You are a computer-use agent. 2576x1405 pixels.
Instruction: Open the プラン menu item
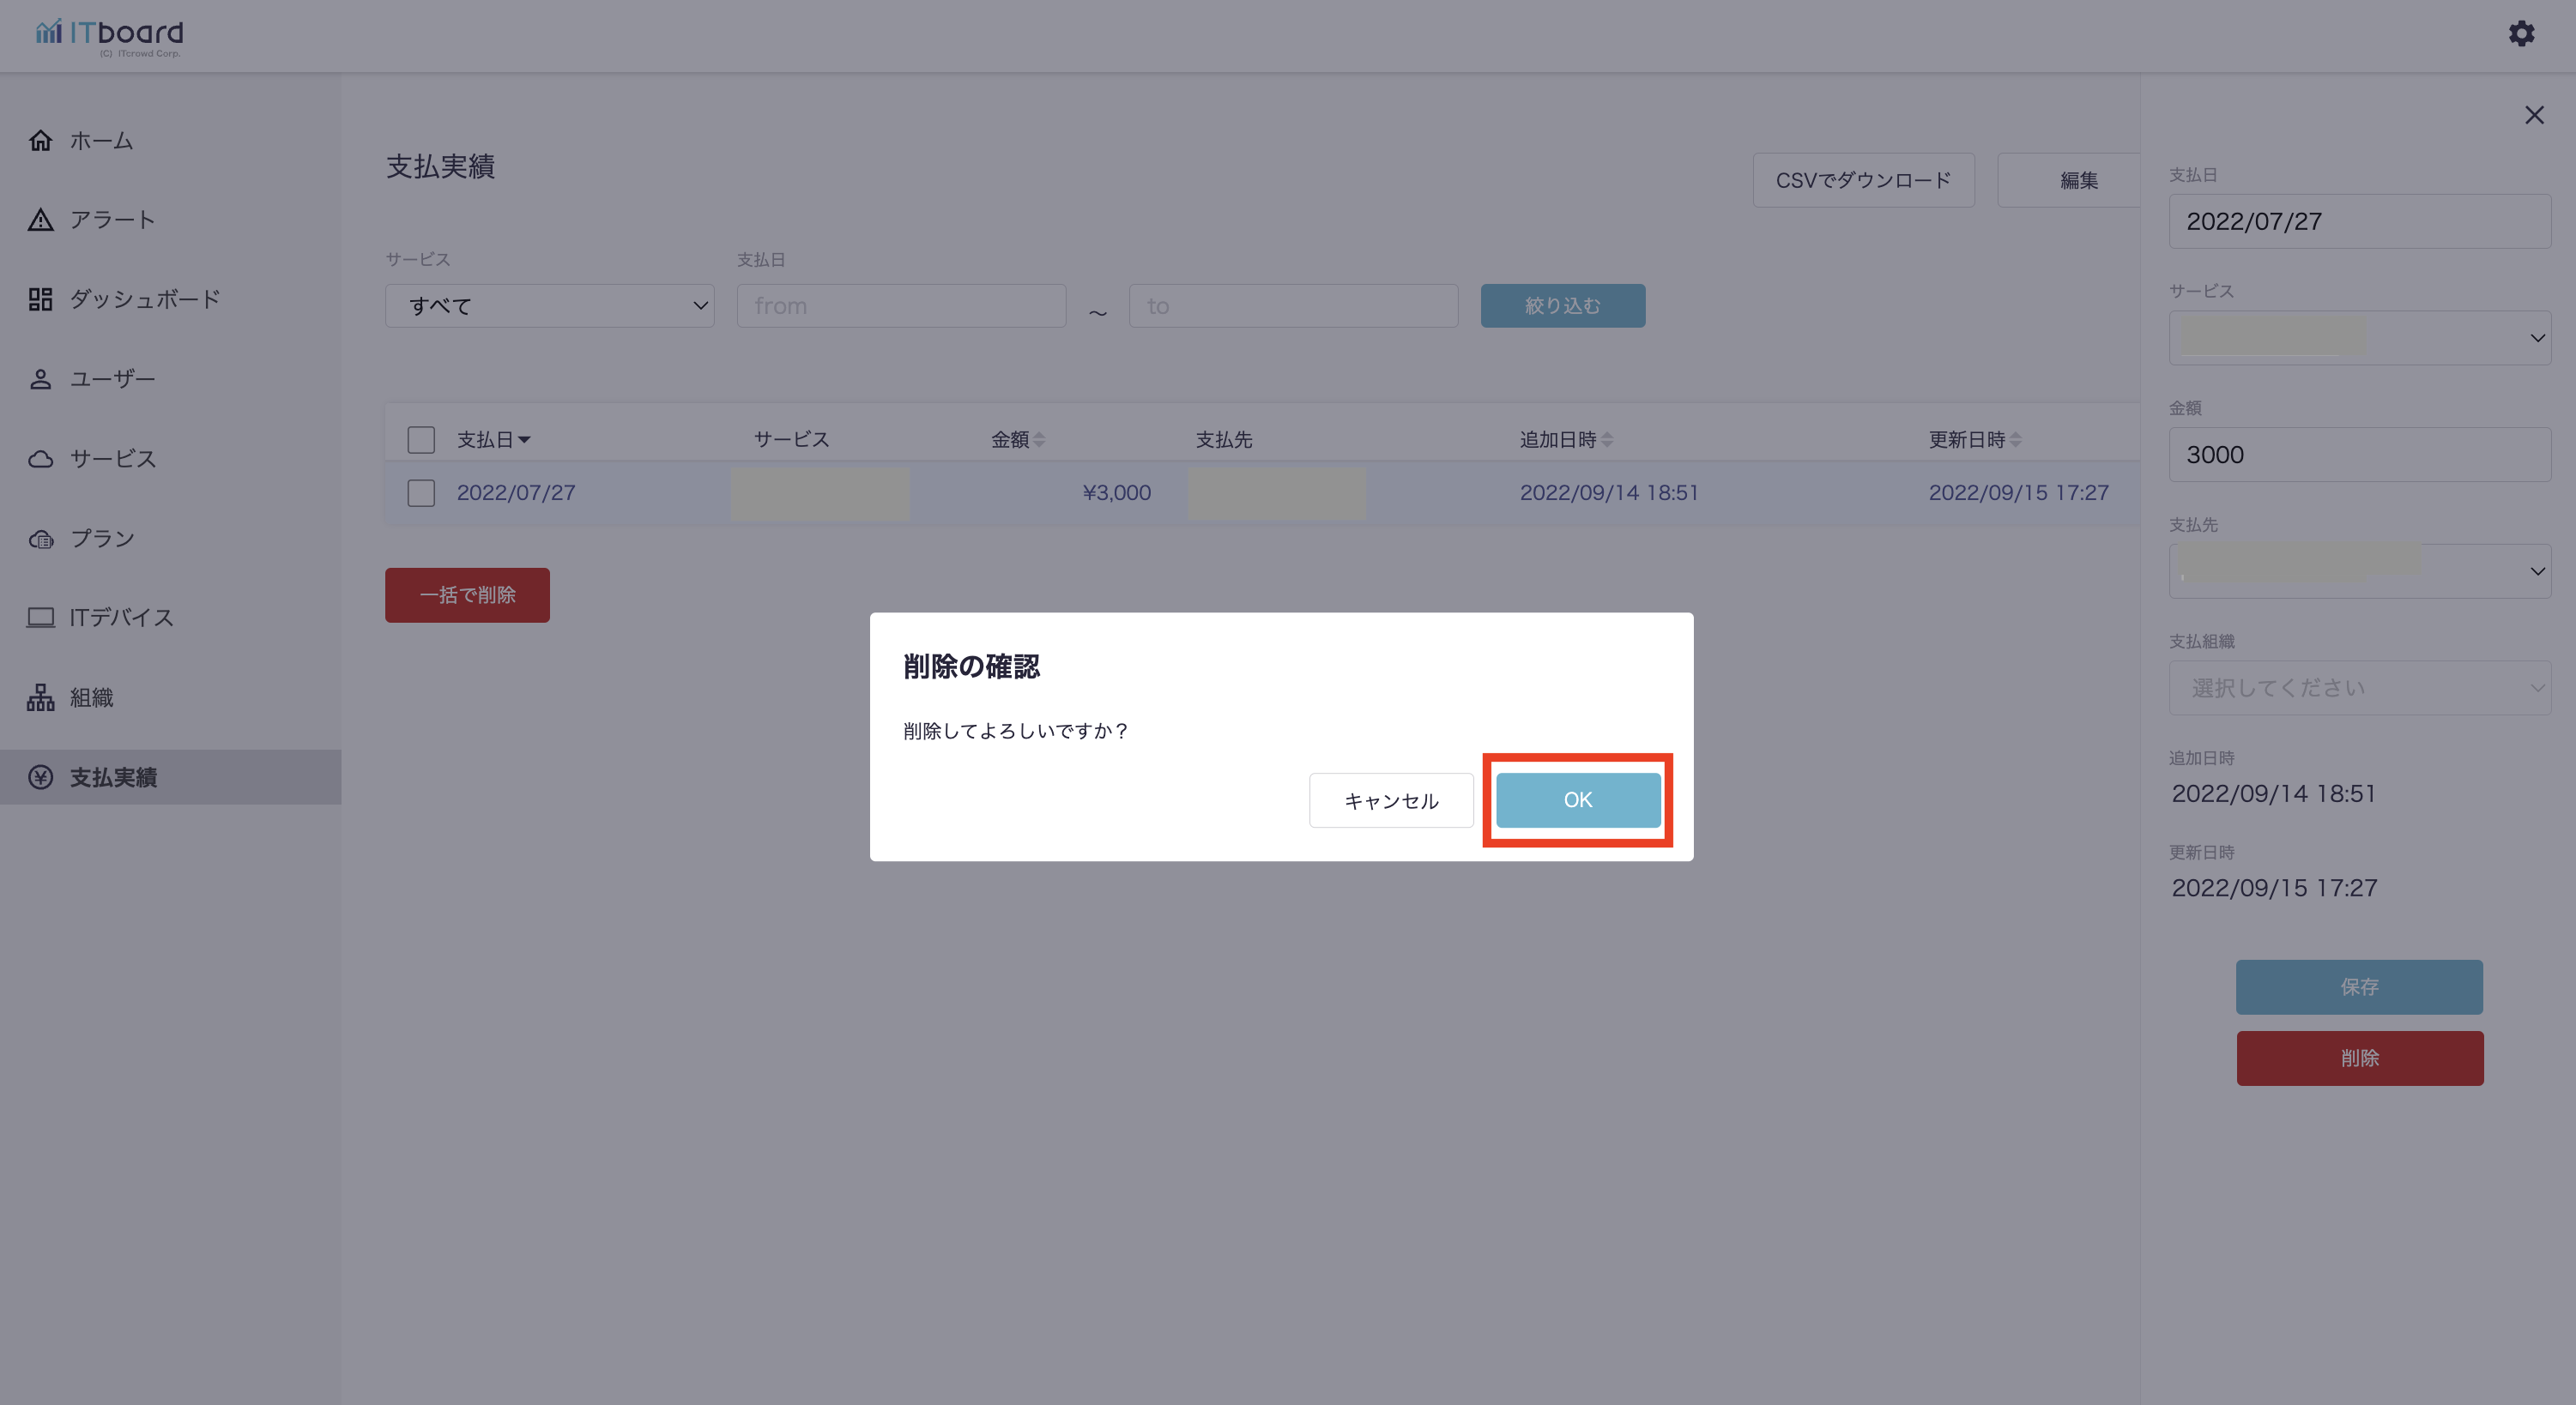[x=101, y=539]
